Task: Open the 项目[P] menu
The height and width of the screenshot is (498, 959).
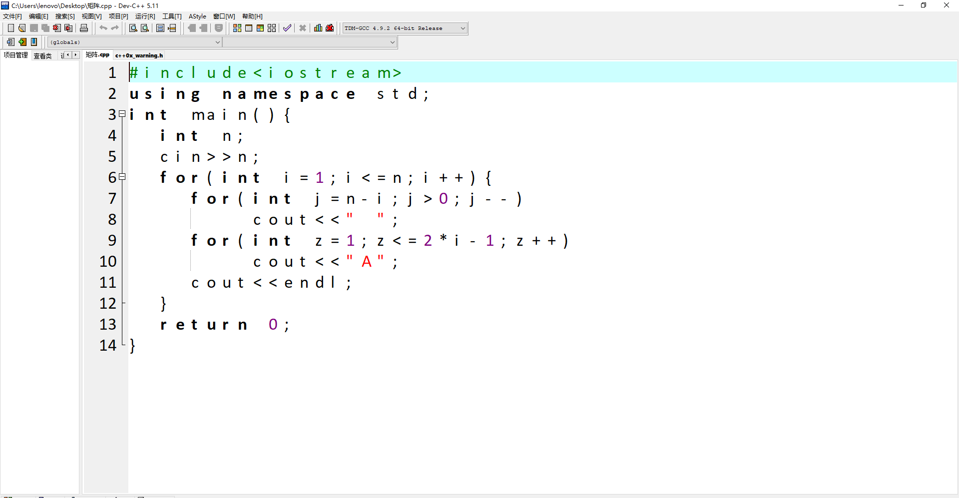Action: (x=118, y=16)
